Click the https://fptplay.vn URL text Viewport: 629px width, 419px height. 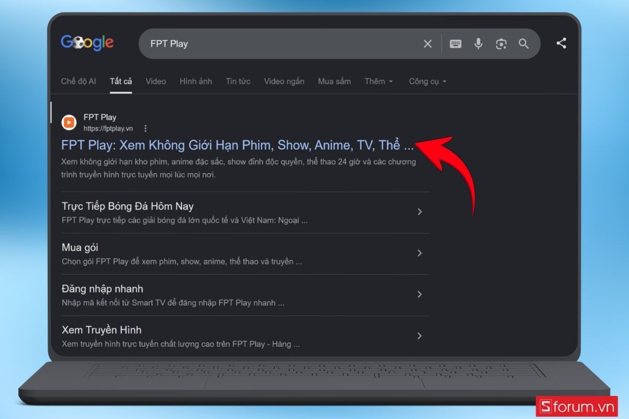tap(109, 128)
